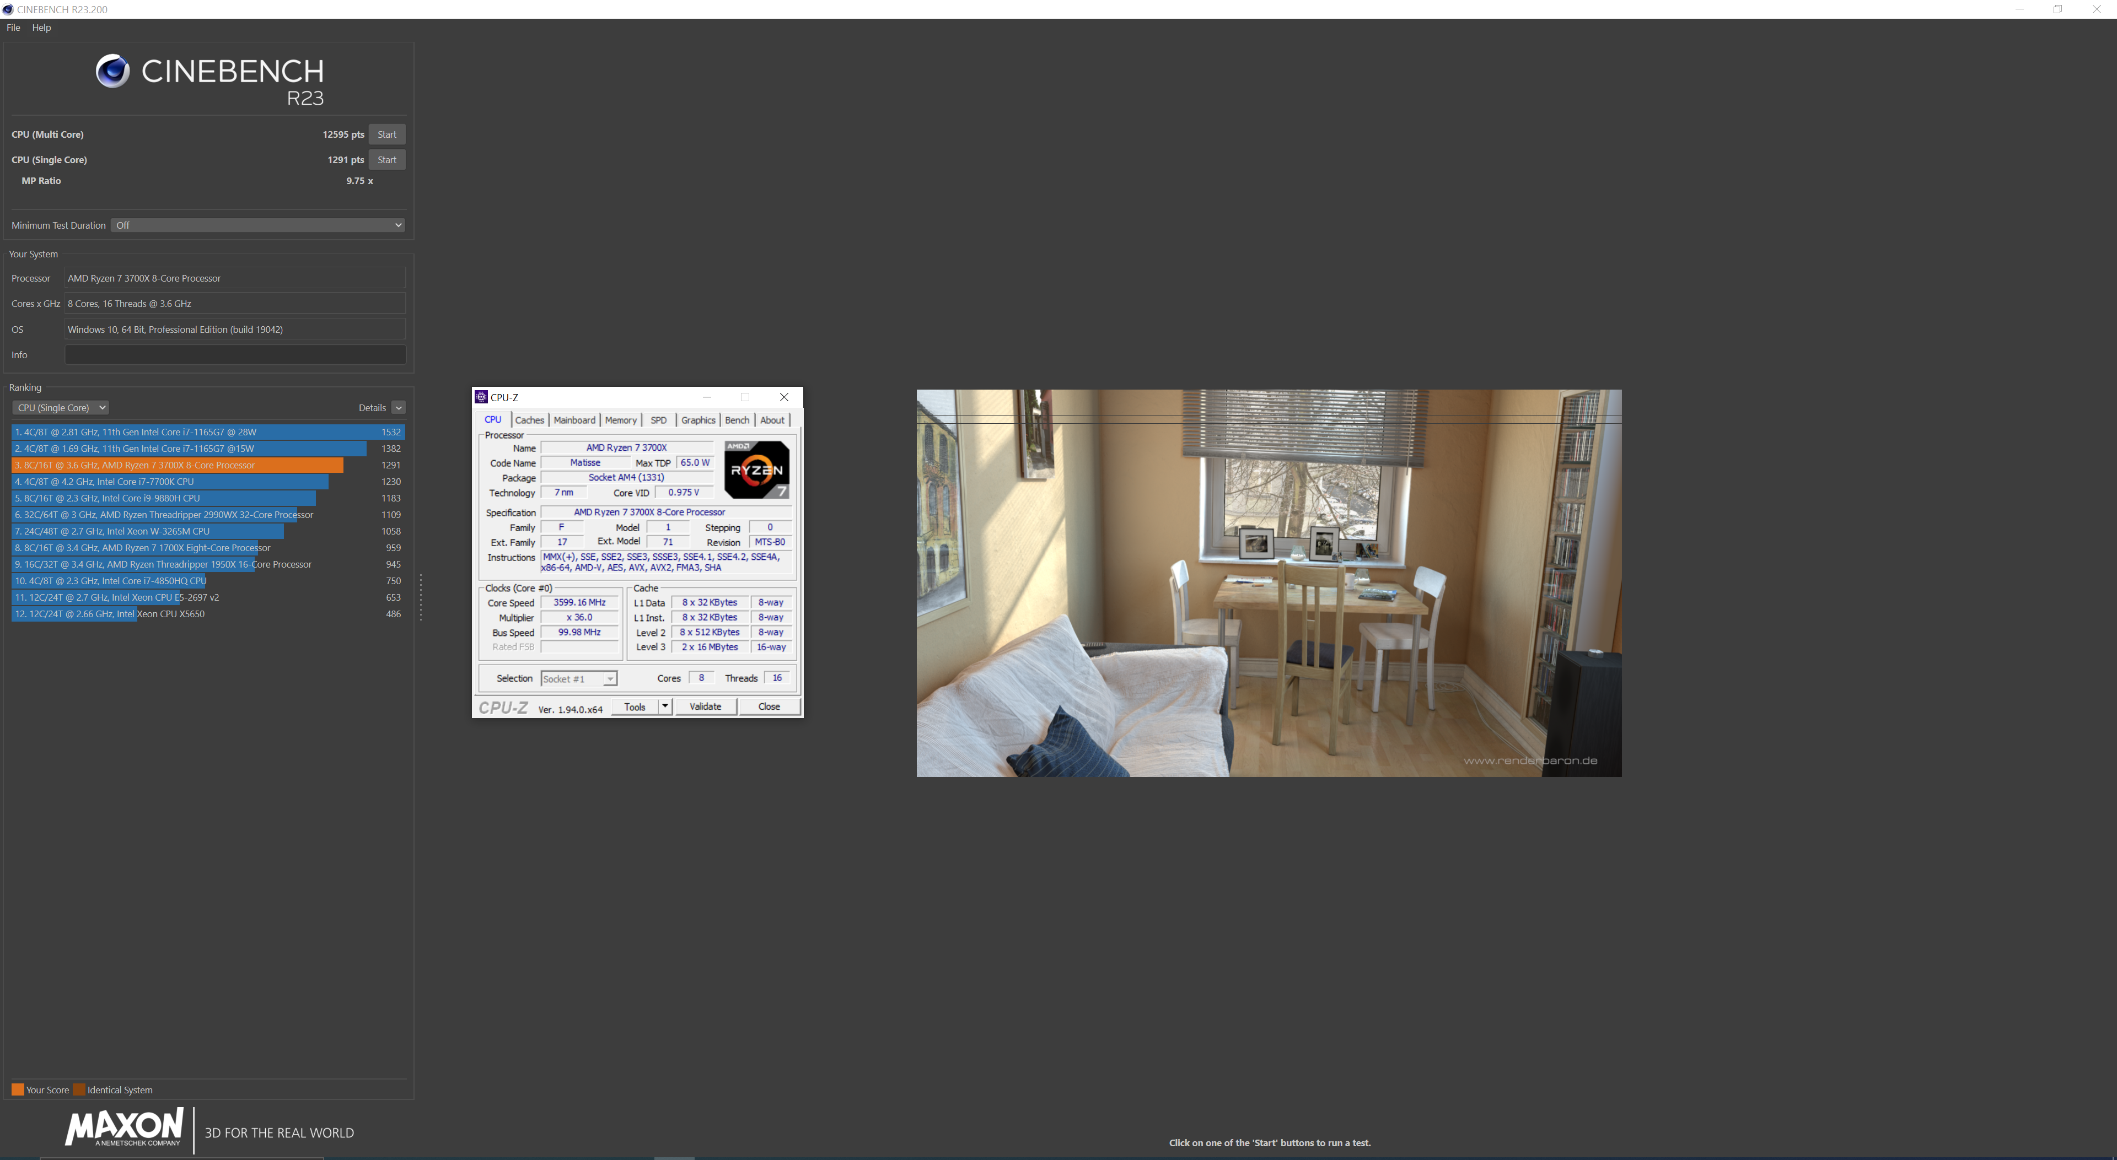Expand the Details ranking dropdown arrow
Screen dimensions: 2117x1160
pyautogui.click(x=399, y=407)
